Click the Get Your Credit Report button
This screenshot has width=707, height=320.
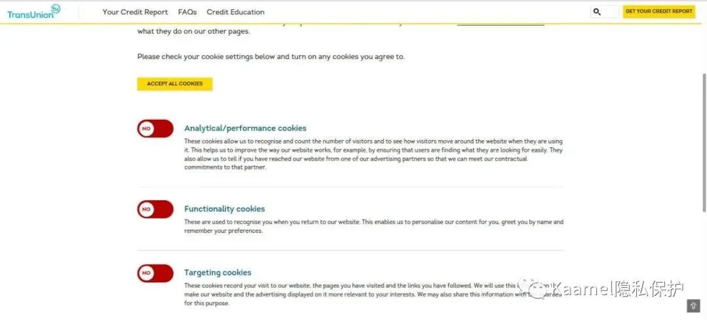coord(659,12)
